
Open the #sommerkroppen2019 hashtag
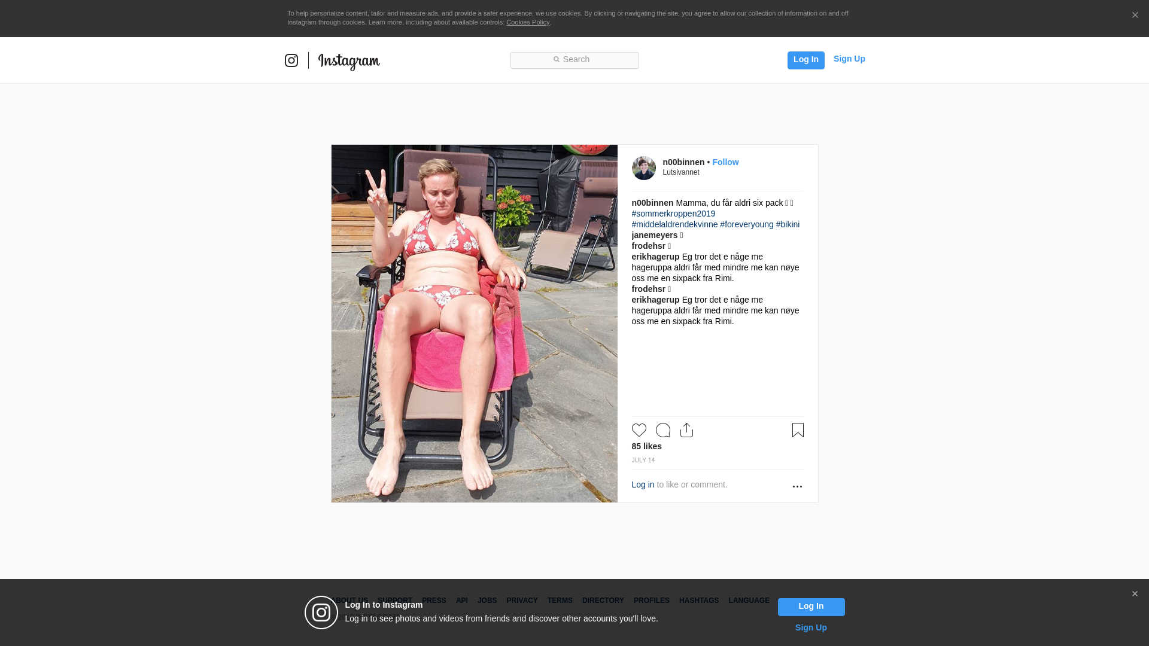click(x=673, y=214)
